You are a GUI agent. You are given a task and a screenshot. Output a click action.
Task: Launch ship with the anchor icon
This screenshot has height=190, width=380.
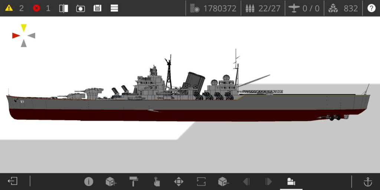click(x=367, y=181)
